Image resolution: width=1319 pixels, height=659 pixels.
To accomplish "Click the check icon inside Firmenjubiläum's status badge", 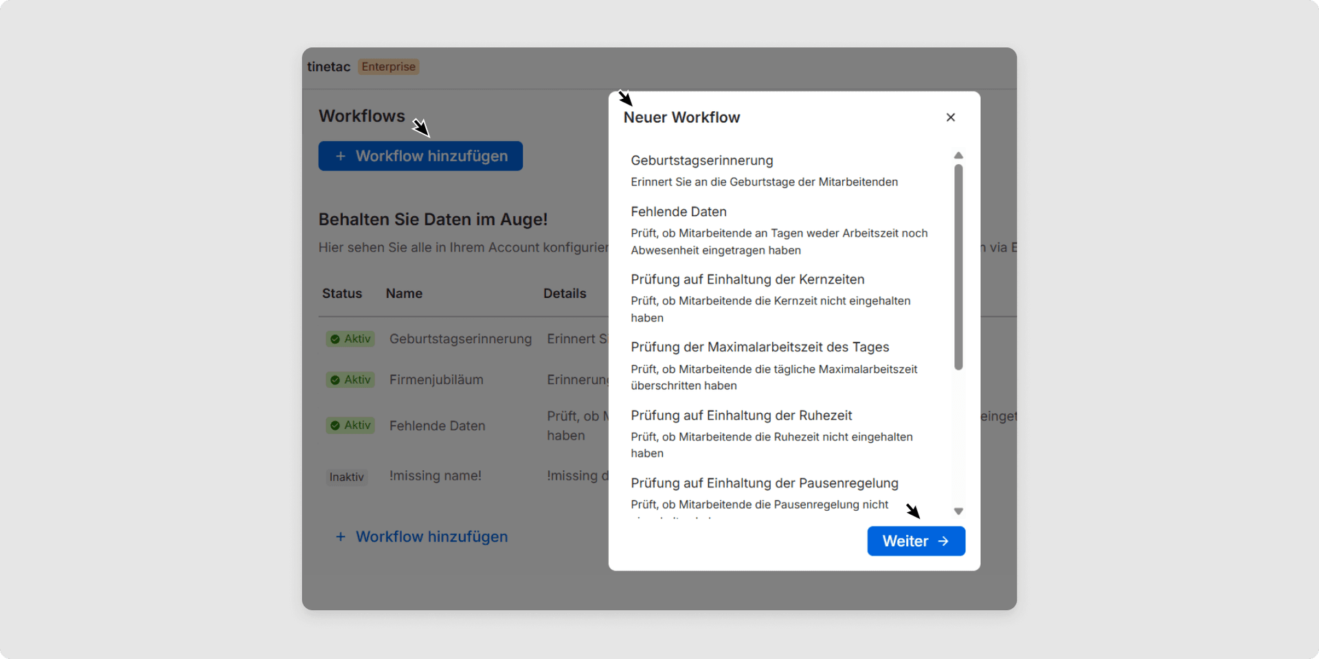I will point(336,380).
